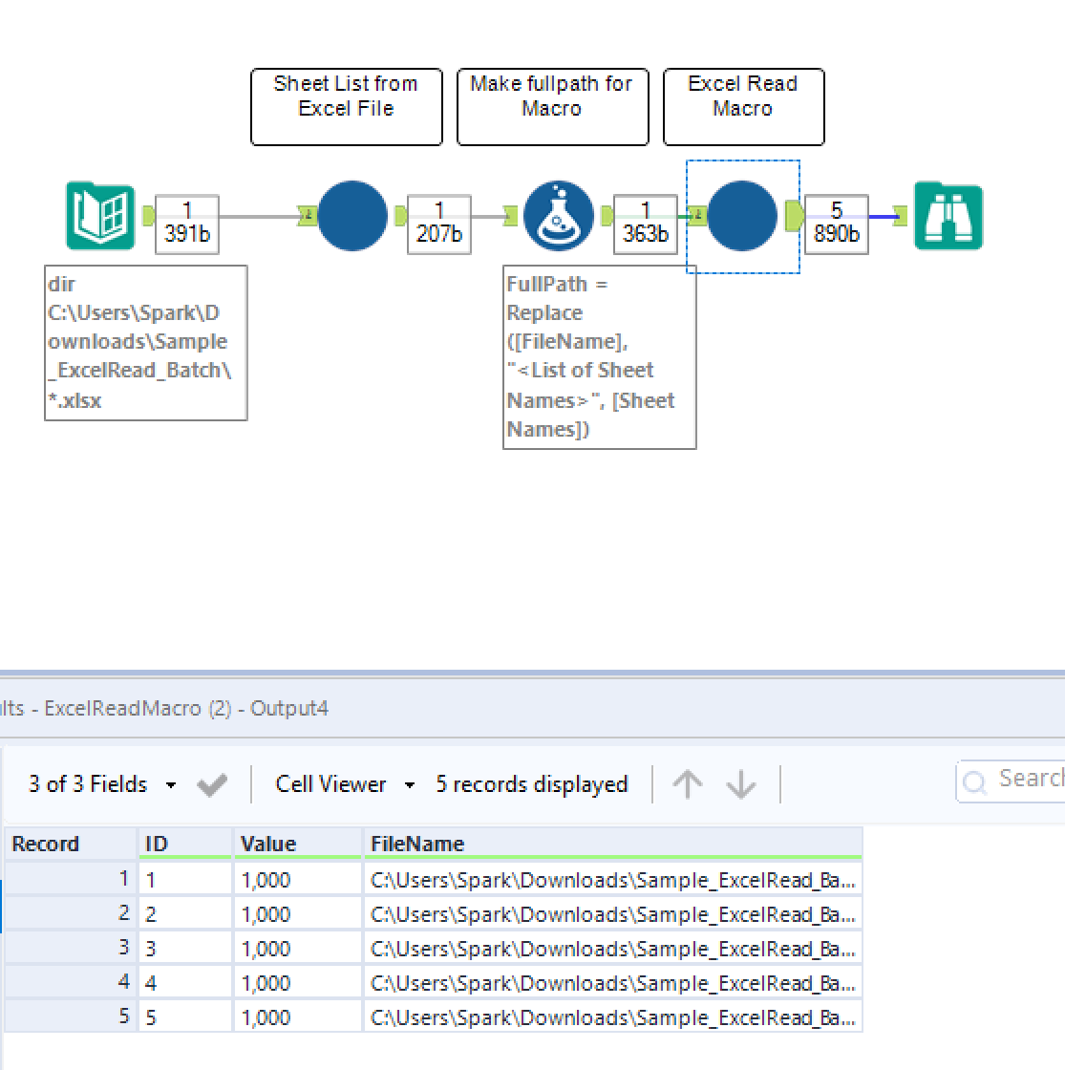
Task: Click the FileName column header
Action: [x=420, y=844]
